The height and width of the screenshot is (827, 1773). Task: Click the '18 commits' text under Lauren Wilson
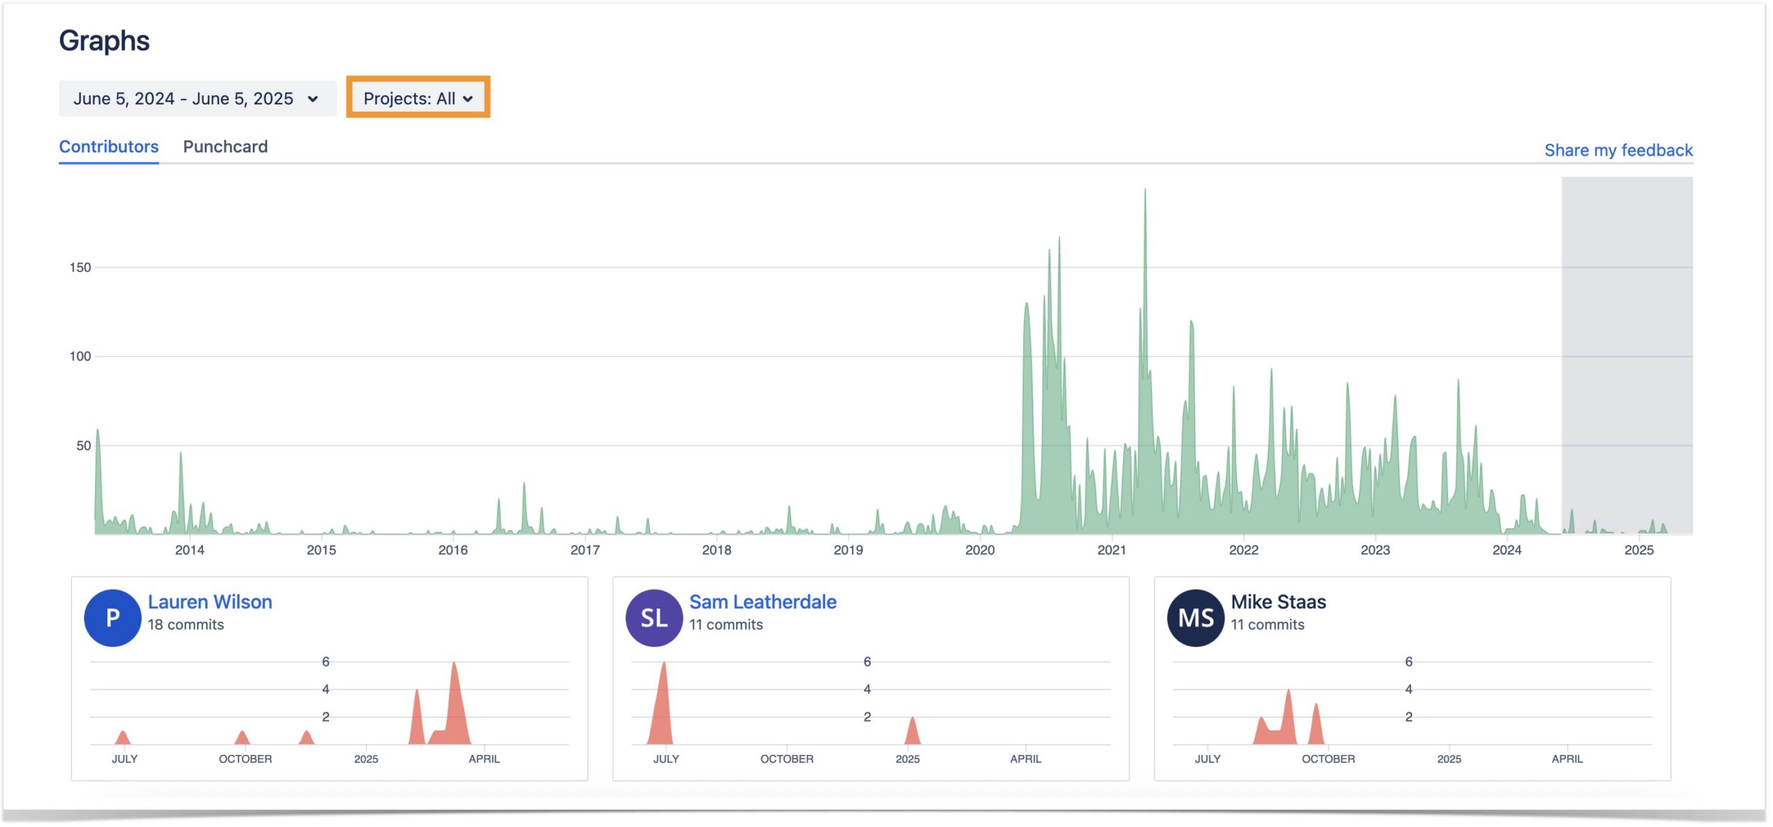[x=186, y=624]
